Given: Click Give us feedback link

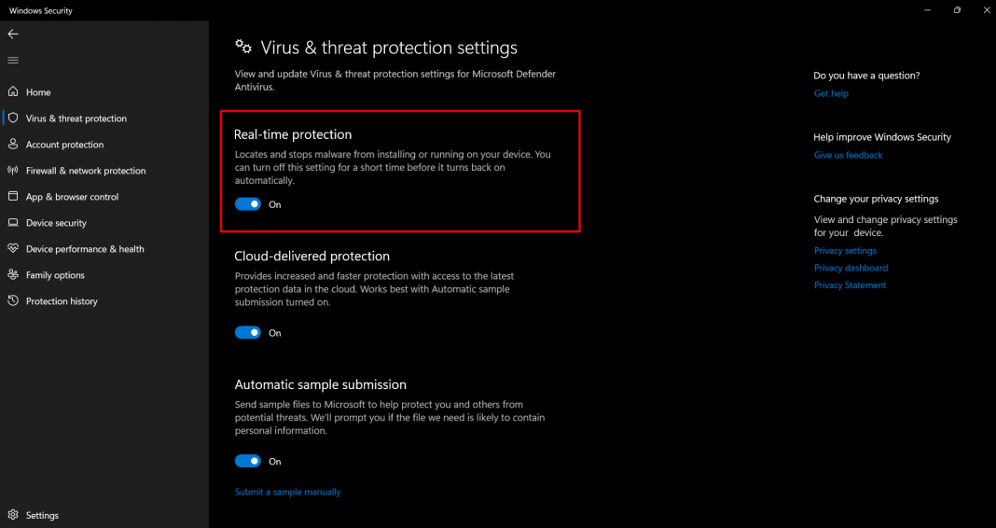Looking at the screenshot, I should 848,155.
